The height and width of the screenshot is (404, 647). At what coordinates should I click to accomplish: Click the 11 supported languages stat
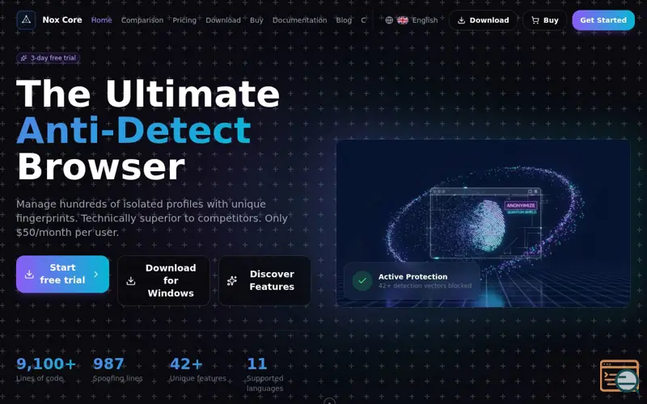click(265, 374)
